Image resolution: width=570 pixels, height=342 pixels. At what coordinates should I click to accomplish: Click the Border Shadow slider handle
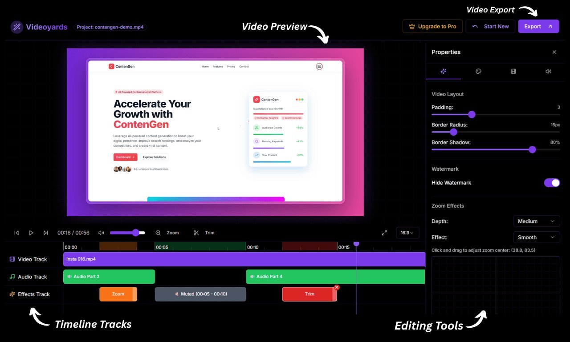(532, 149)
